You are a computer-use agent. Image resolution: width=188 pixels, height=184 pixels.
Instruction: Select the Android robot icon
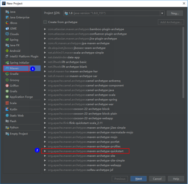click(7, 51)
